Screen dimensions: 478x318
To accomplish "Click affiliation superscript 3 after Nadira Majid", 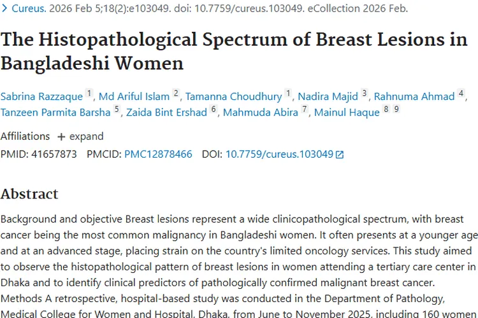I will pyautogui.click(x=365, y=93).
